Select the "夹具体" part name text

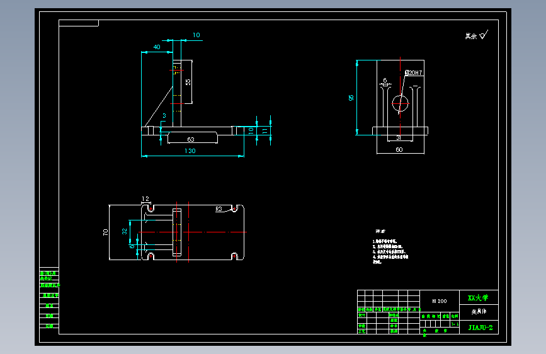coord(479,312)
